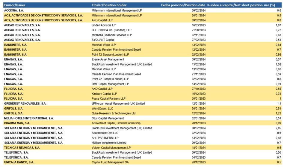Select the UNICAJA BANCO, S.A. cell
Viewport: 284px width, 167px height.
(x=19, y=162)
